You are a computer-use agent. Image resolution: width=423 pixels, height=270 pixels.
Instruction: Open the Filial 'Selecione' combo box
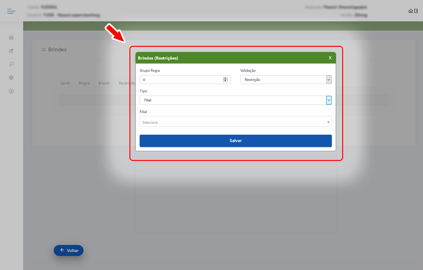(x=236, y=122)
